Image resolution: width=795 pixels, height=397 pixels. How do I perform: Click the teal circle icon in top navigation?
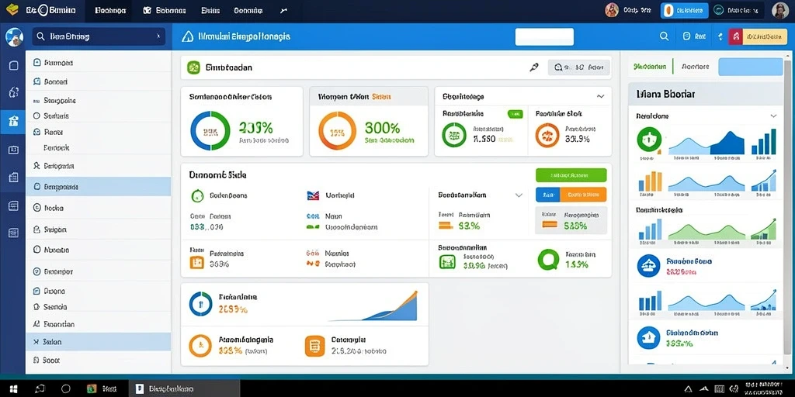coord(718,10)
